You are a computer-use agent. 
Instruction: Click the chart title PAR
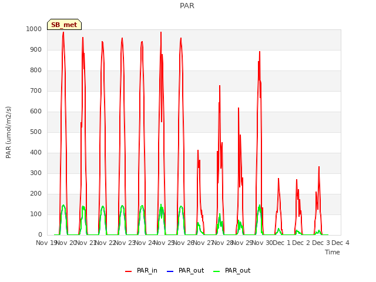[x=187, y=5]
